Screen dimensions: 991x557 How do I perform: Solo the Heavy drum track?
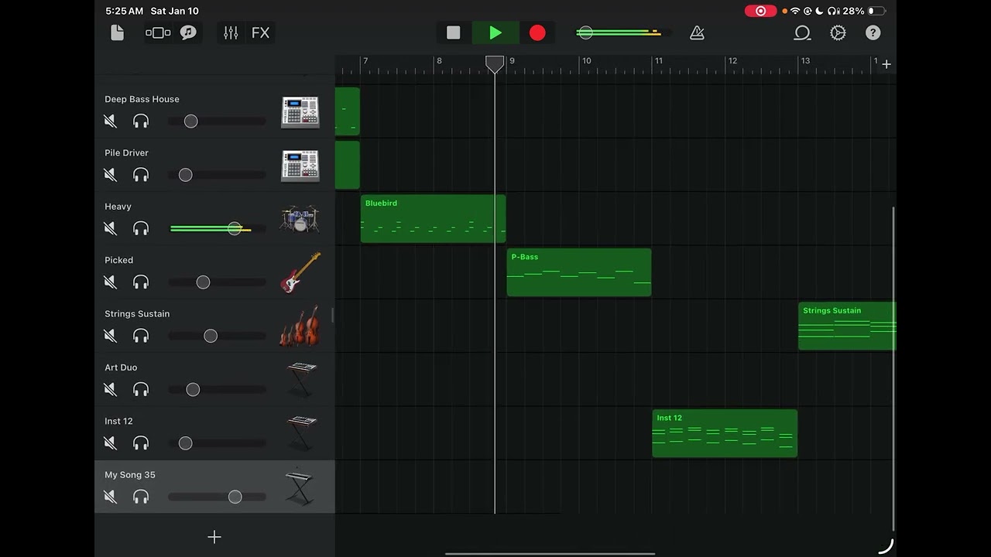(x=141, y=228)
